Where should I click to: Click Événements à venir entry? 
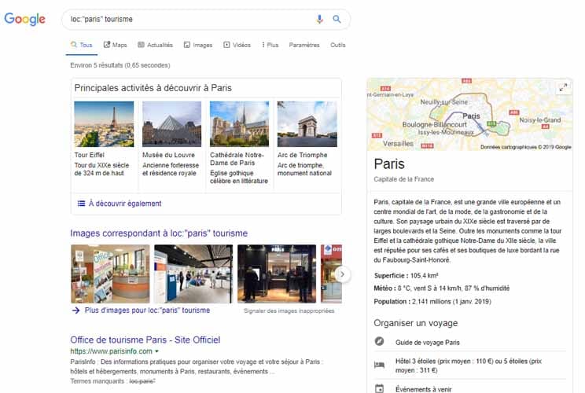tap(424, 389)
